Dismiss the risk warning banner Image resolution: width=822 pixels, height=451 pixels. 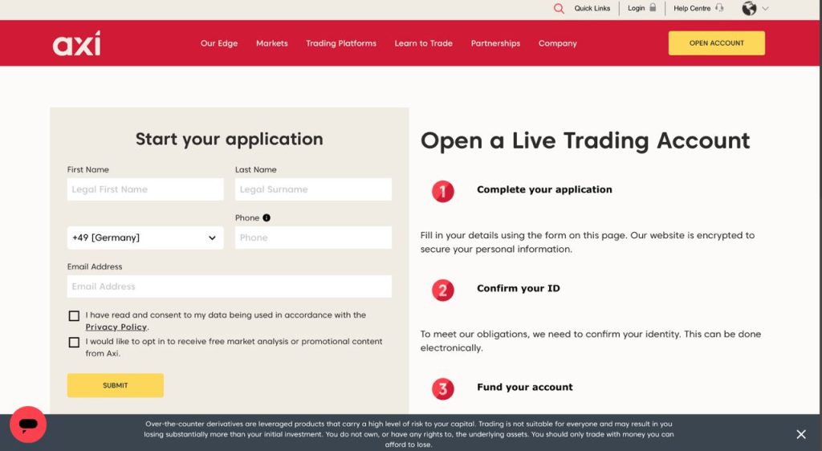click(x=800, y=434)
